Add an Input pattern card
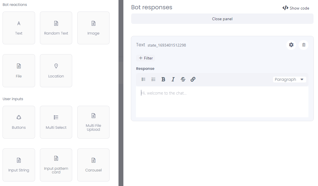318x186 pixels. pyautogui.click(x=56, y=165)
